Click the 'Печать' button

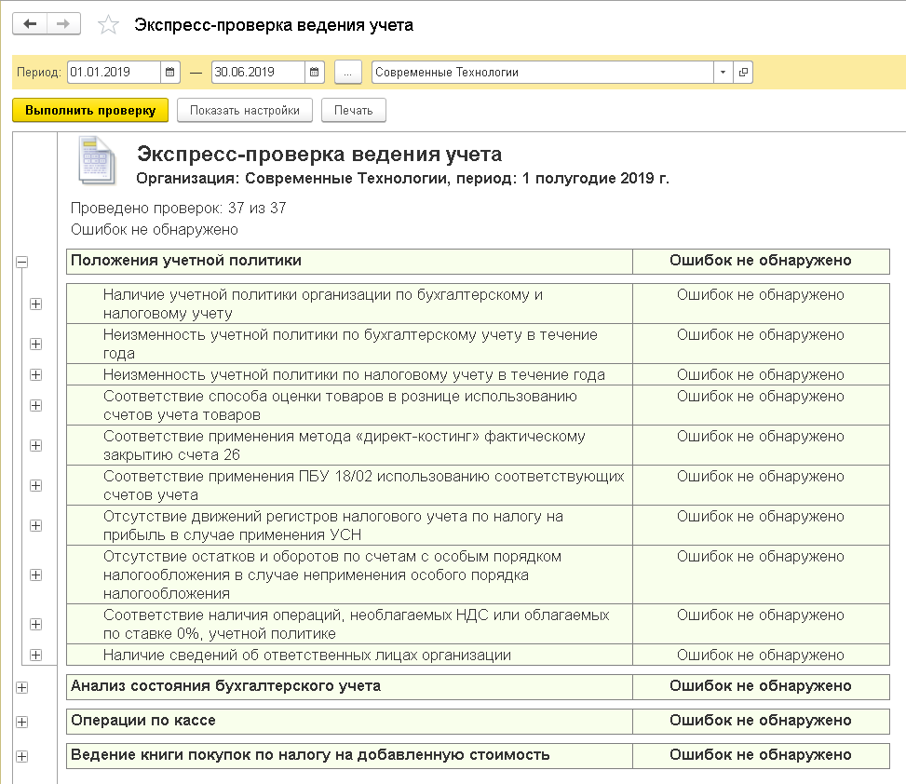353,110
